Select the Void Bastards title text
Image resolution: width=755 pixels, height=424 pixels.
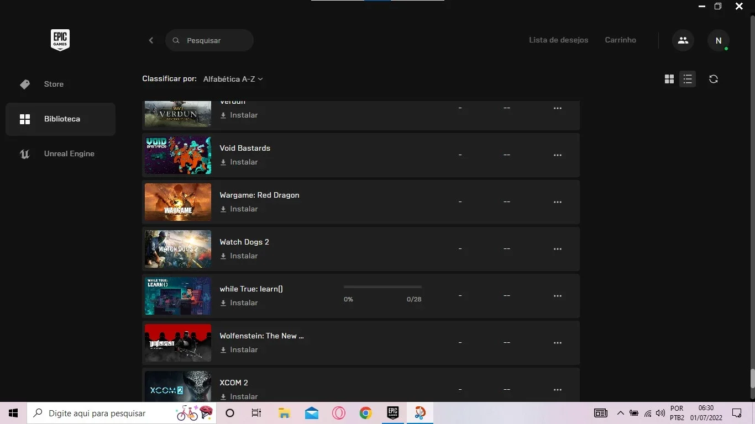coord(245,148)
